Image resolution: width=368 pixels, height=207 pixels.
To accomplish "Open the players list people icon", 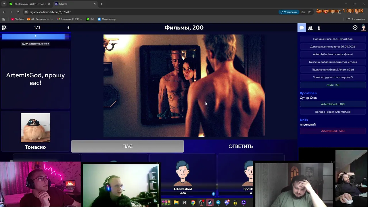I will click(310, 28).
